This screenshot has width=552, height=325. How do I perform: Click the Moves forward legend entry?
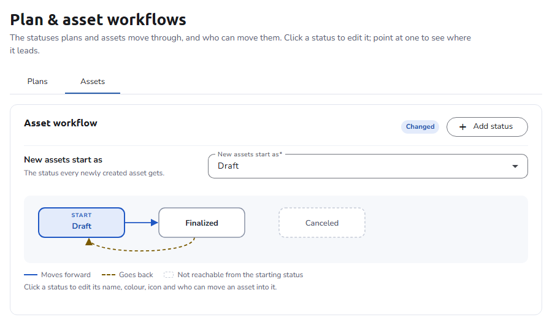tap(58, 275)
